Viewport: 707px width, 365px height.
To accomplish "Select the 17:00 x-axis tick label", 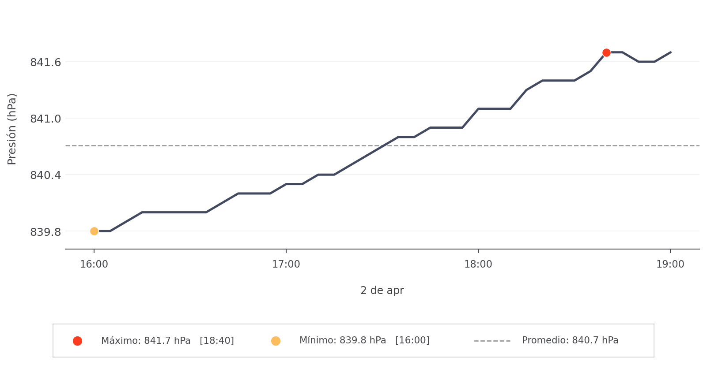I will click(x=286, y=264).
